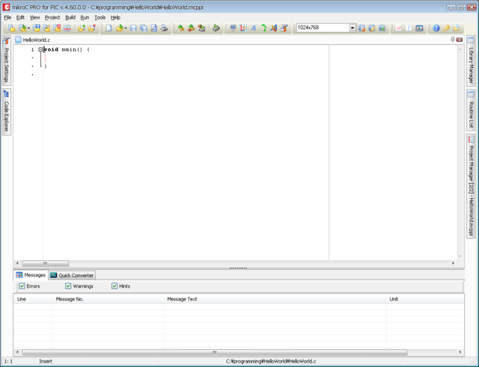
Task: Click the editor horizontal scrollbar thumb
Action: 46,263
